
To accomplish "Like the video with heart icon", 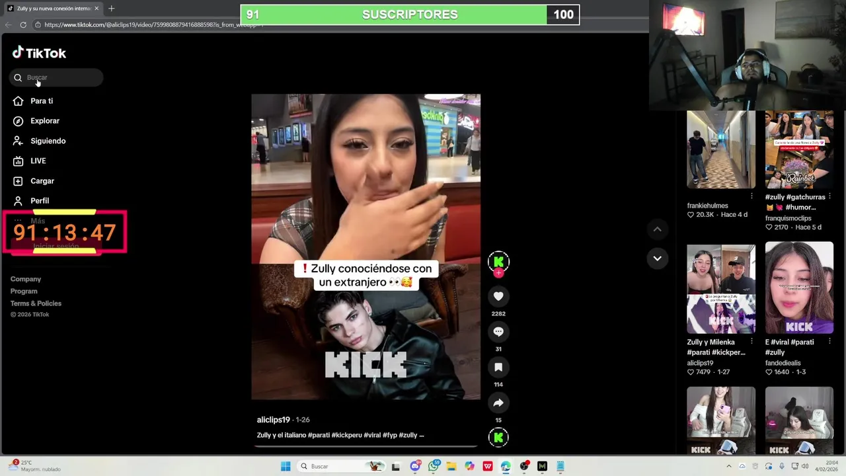I will tap(498, 296).
